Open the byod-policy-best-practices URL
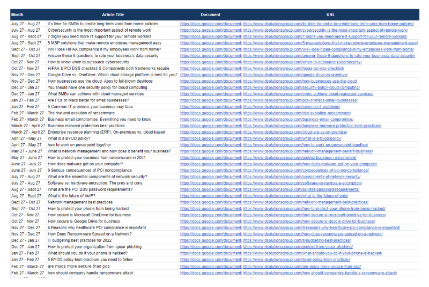 (x=297, y=260)
